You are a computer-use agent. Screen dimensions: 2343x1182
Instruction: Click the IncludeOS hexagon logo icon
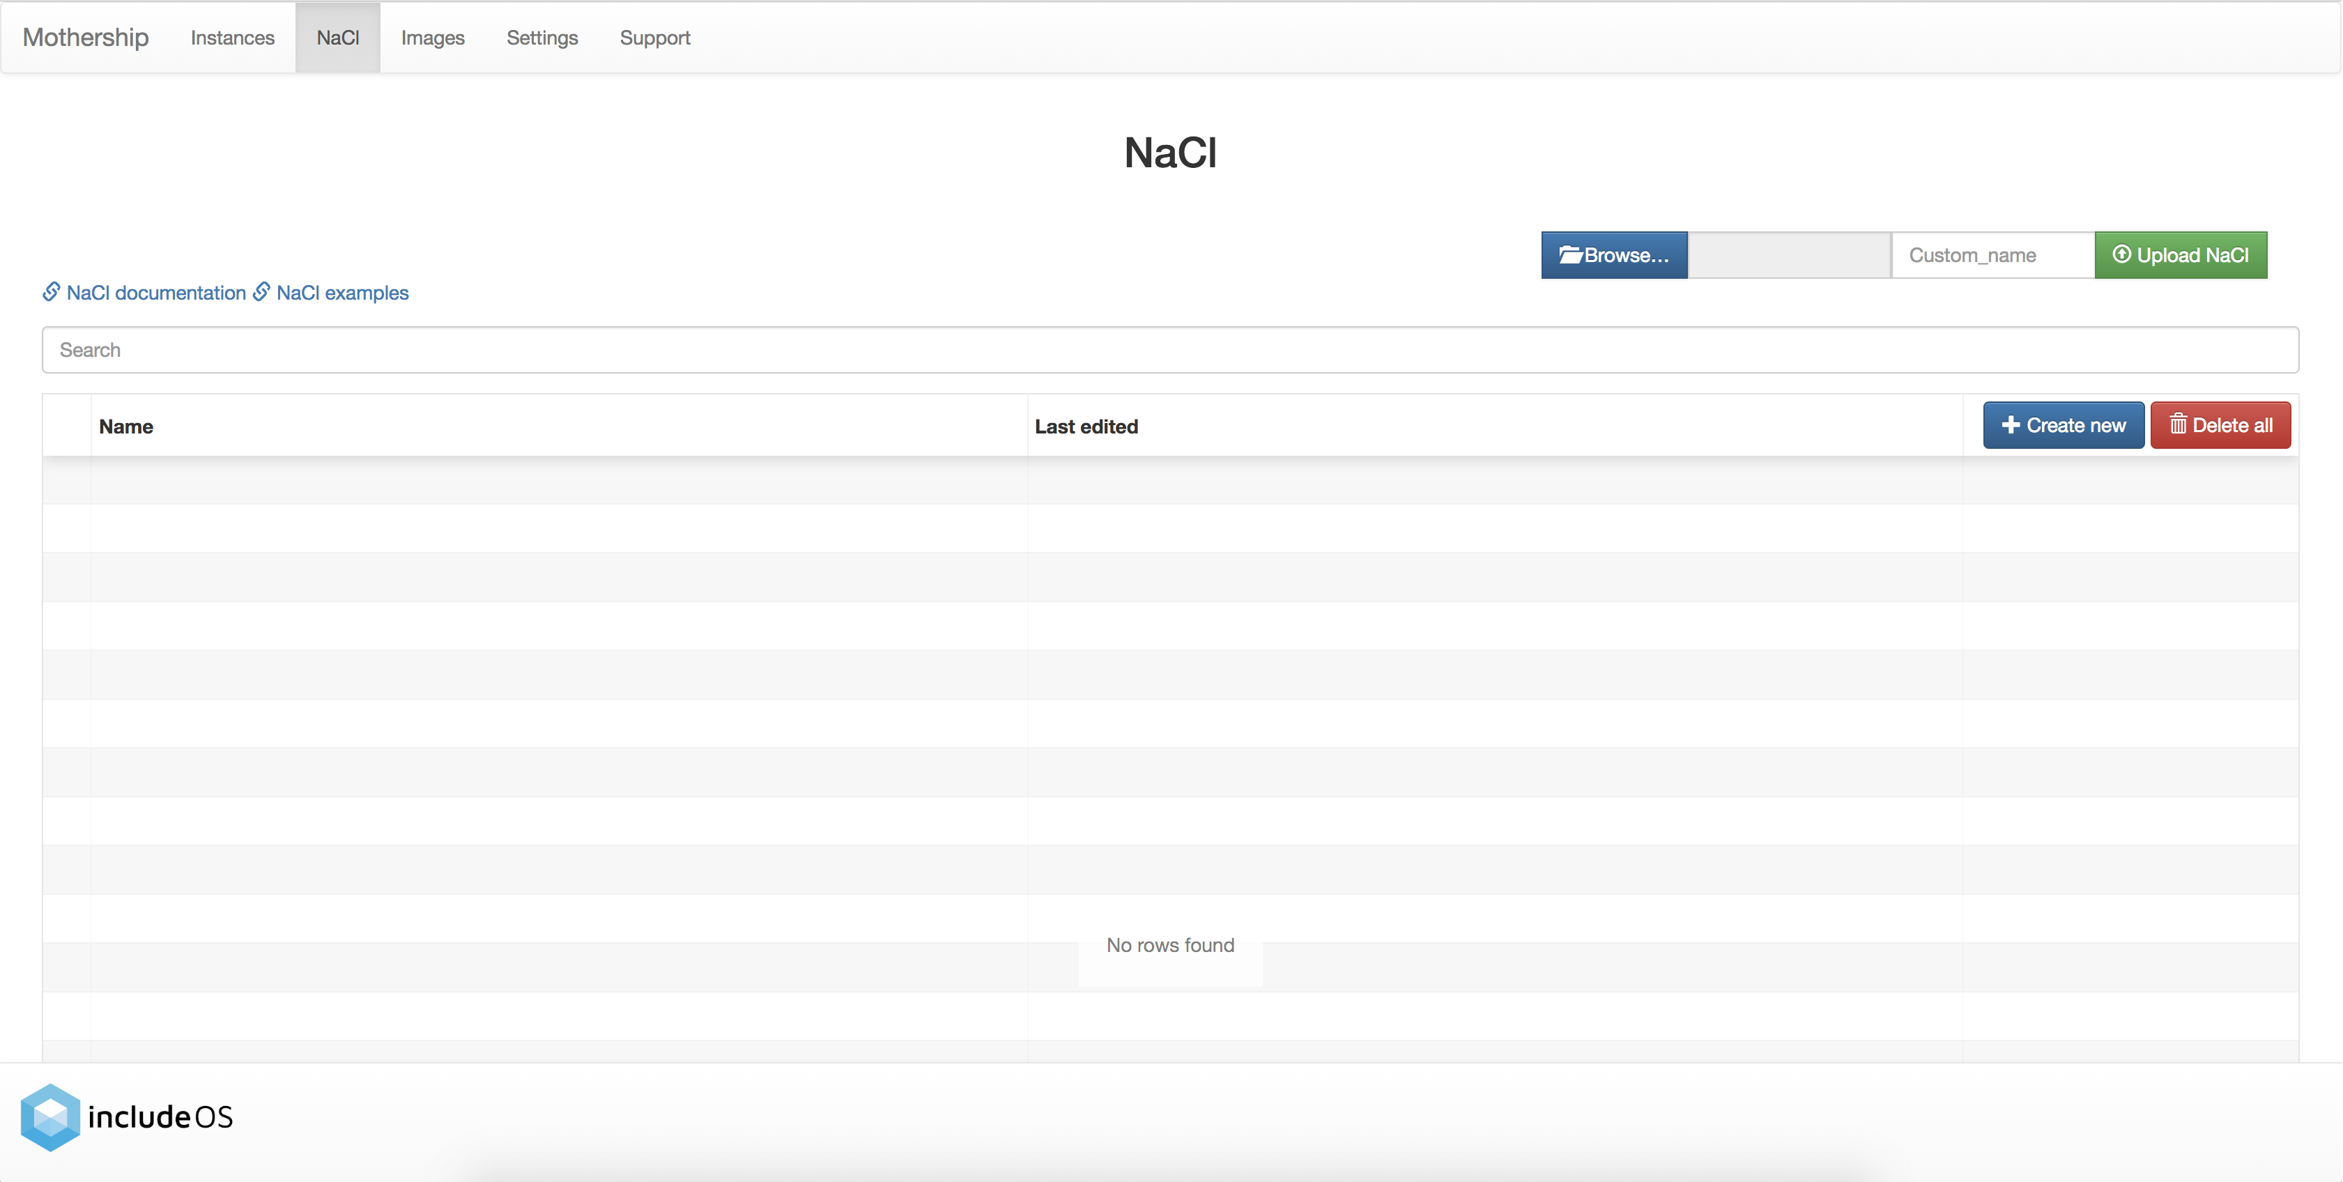[x=50, y=1117]
